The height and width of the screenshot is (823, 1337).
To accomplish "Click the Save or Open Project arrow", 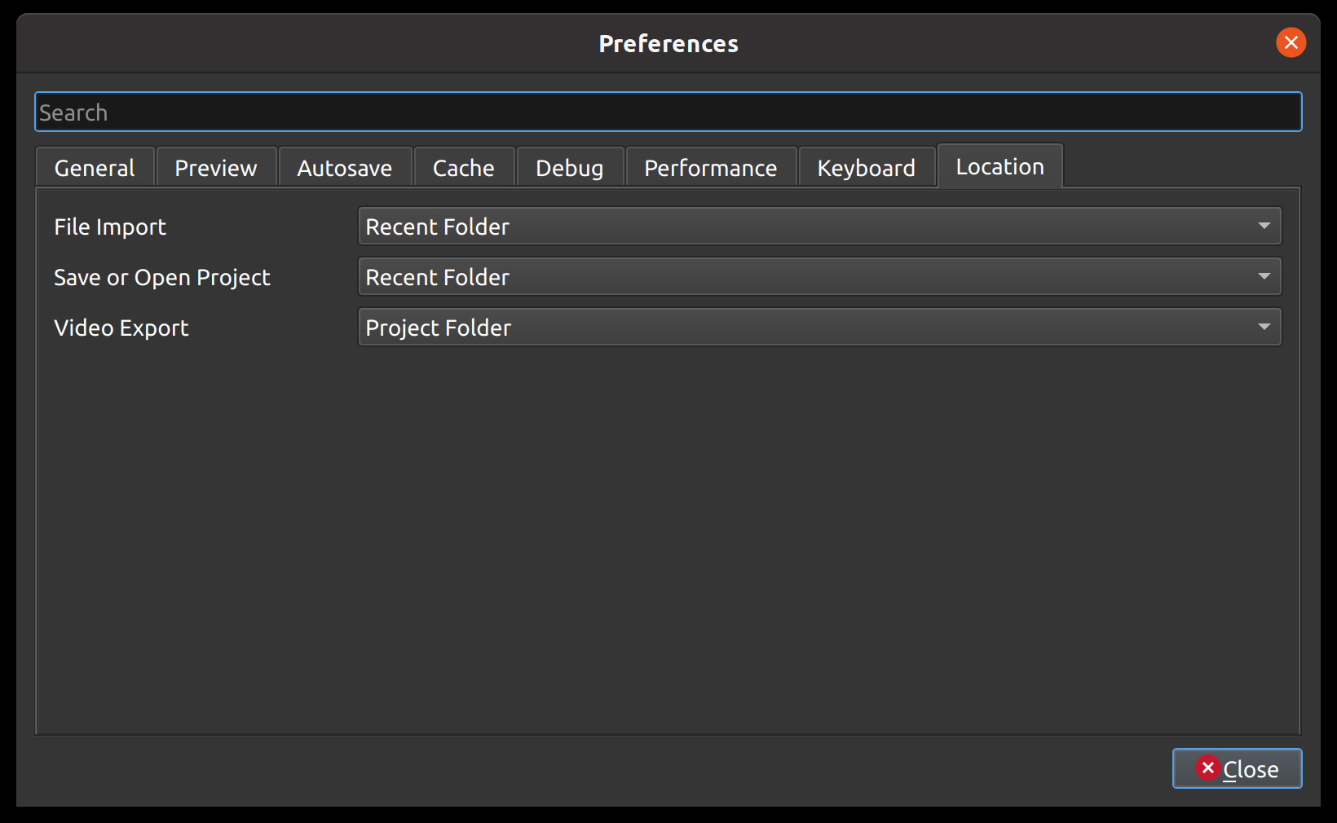I will [1264, 276].
